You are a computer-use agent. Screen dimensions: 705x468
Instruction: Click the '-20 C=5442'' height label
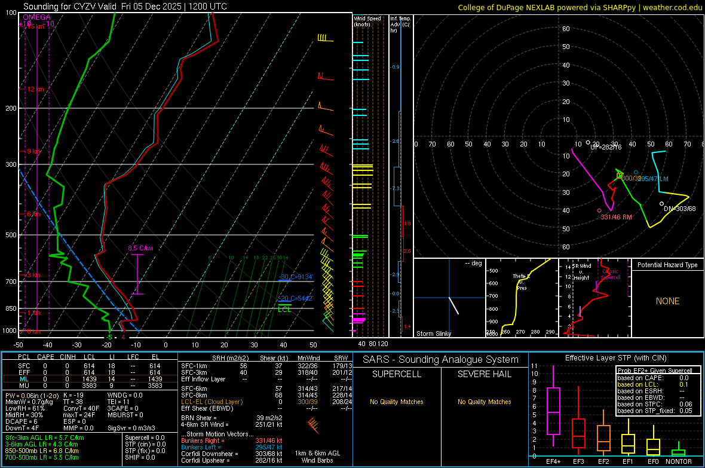296,298
